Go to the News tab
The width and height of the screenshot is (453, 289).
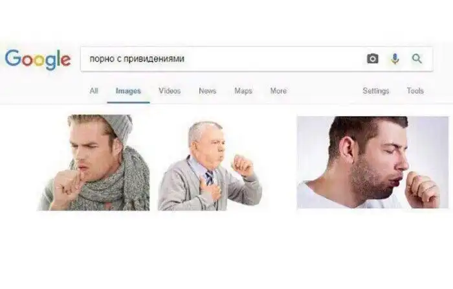click(208, 91)
